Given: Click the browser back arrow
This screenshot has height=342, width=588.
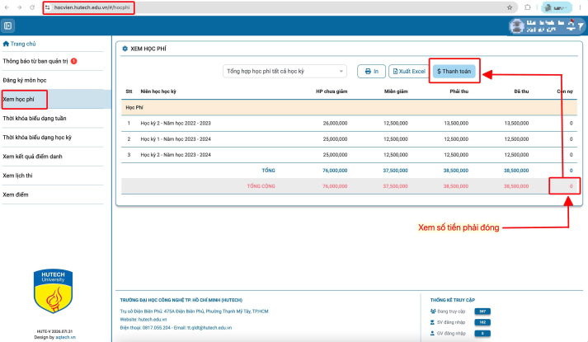Looking at the screenshot, I should tap(7, 7).
